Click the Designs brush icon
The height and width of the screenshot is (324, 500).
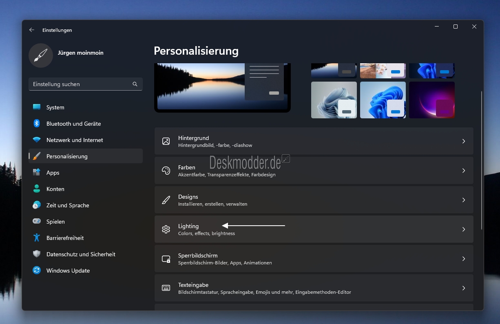point(166,200)
